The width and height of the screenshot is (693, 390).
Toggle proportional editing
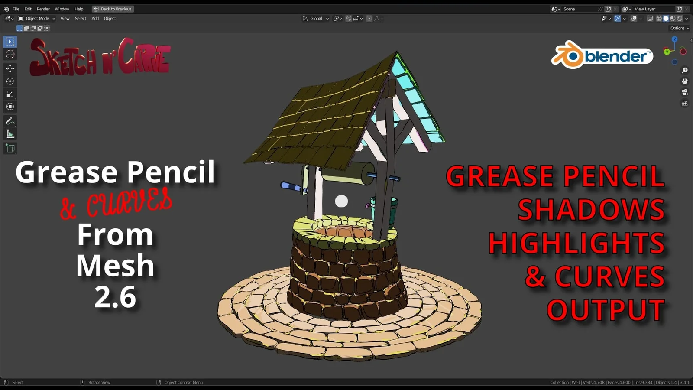tap(369, 18)
